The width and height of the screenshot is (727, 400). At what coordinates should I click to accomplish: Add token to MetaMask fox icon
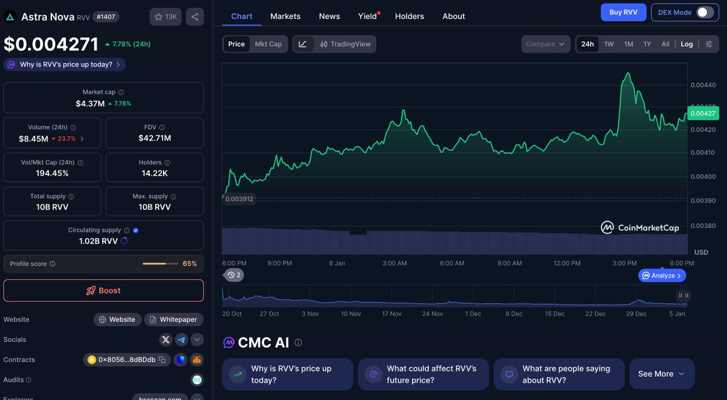(197, 360)
